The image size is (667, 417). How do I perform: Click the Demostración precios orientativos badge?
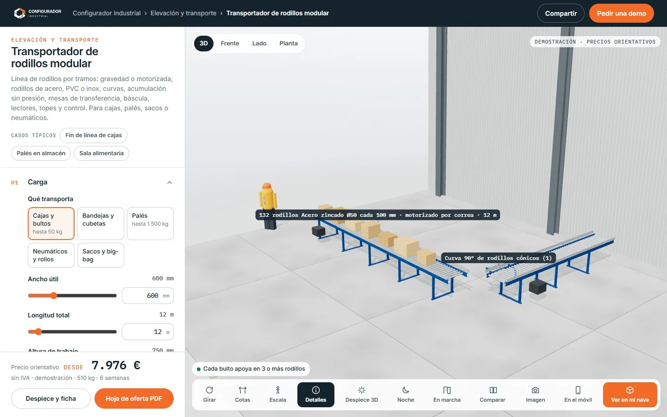pos(595,42)
